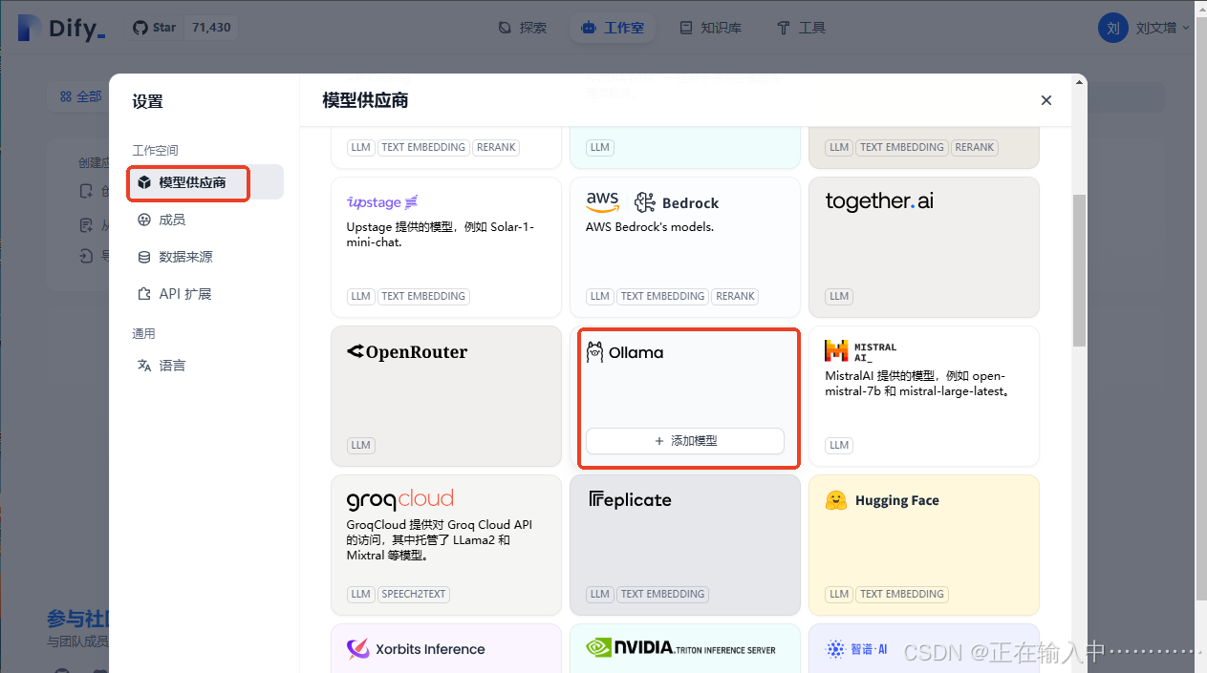The width and height of the screenshot is (1207, 673).
Task: Click the Mistral AI logo
Action: [861, 351]
